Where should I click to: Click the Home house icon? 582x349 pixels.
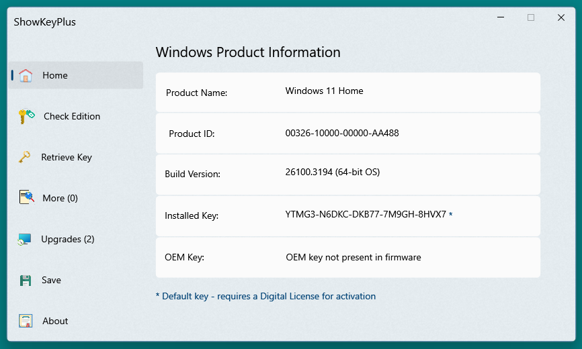click(26, 75)
